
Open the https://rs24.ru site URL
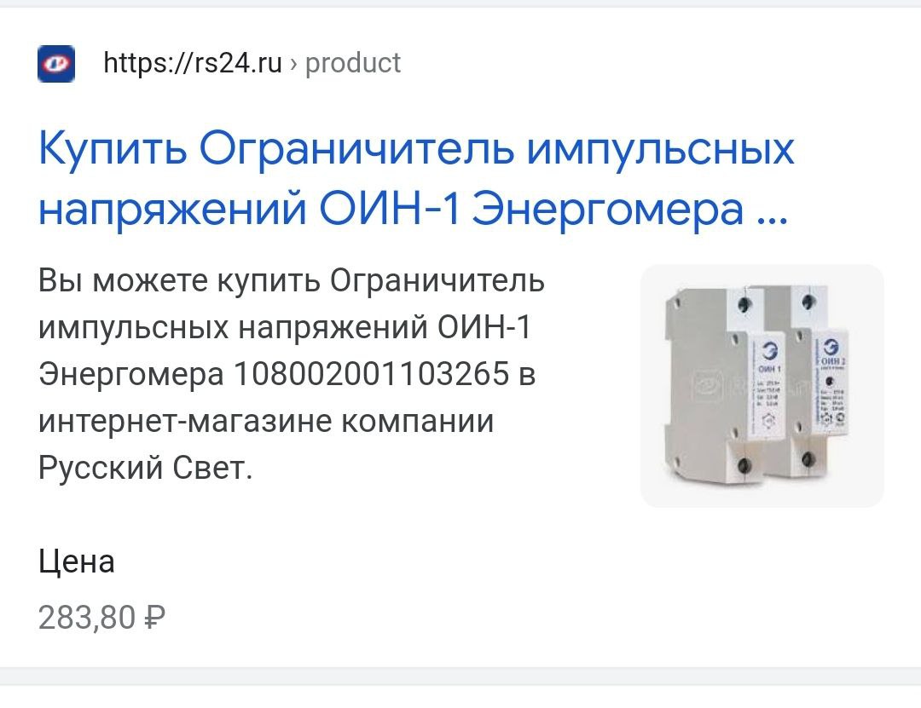pyautogui.click(x=193, y=63)
